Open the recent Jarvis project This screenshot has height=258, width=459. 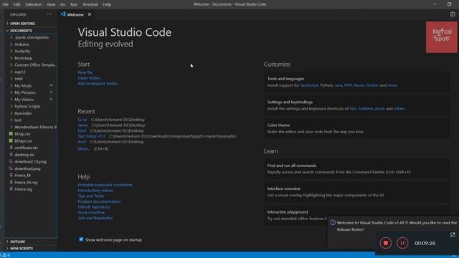click(83, 125)
